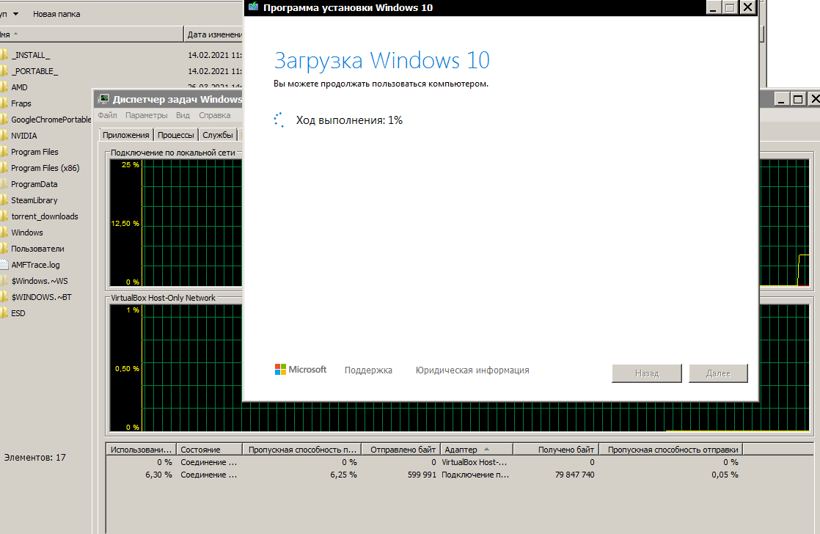Click the Элементов: 17 status text
Screen dimensions: 820x534
pyautogui.click(x=35, y=458)
